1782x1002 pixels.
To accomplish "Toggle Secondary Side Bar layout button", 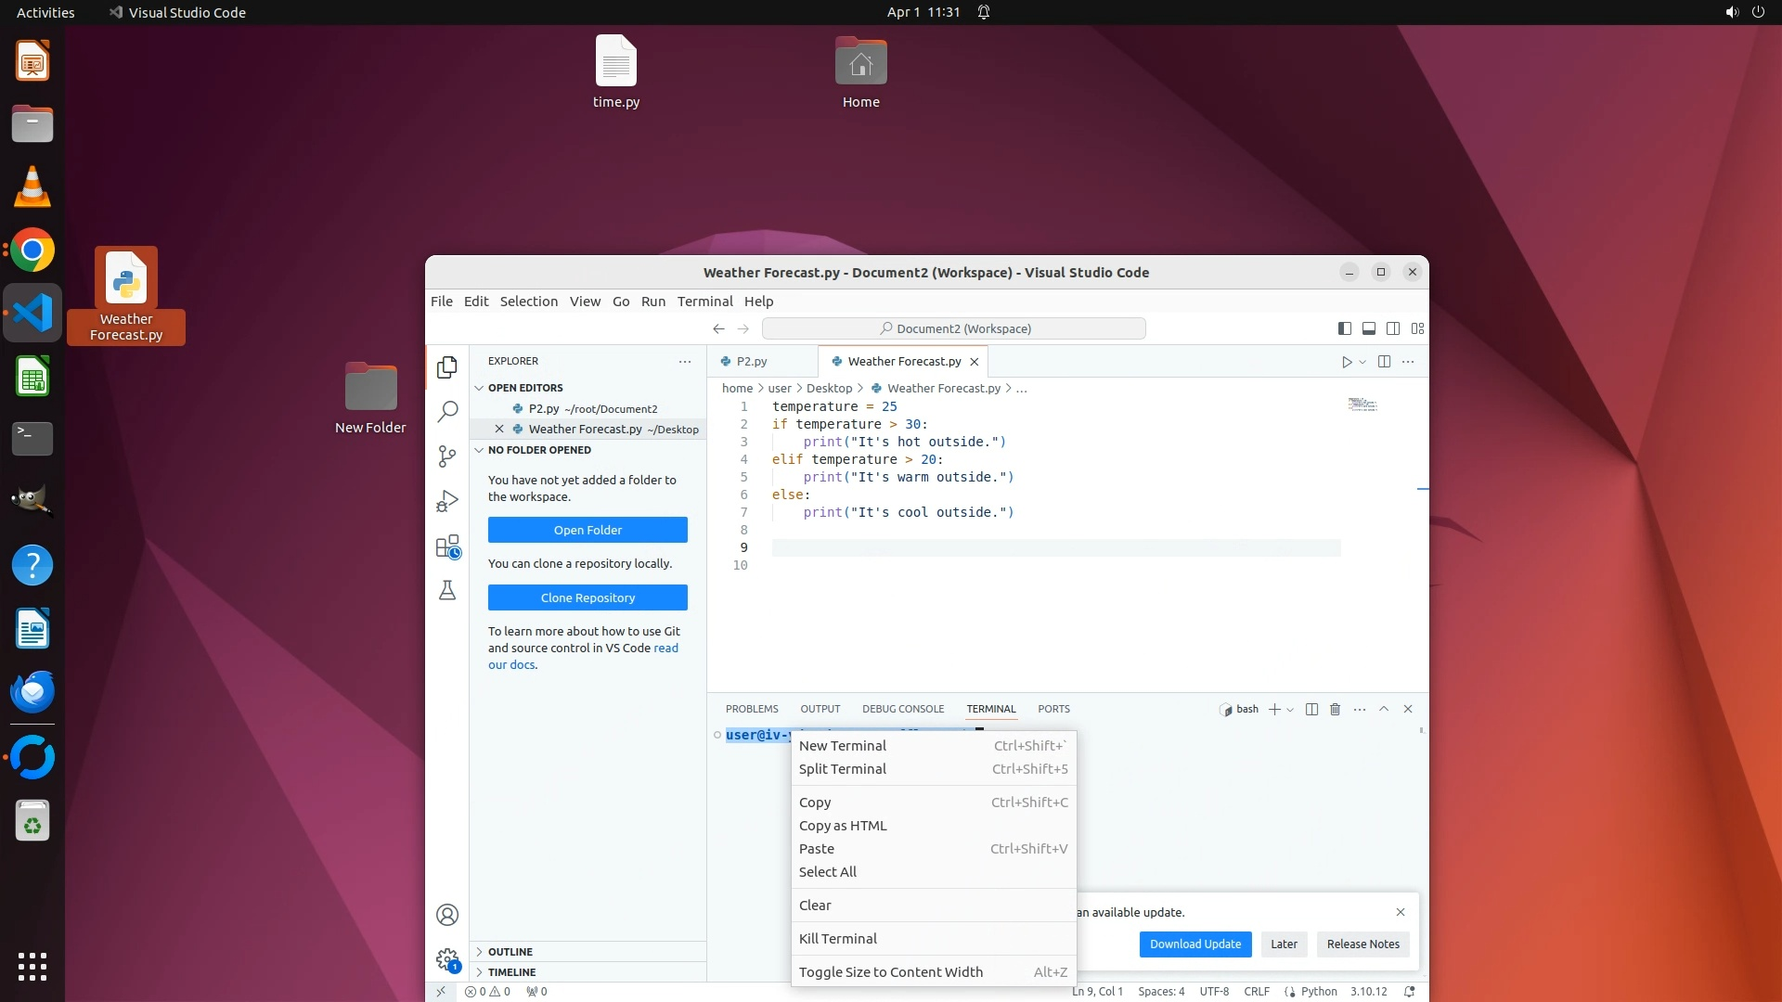I will pos(1393,328).
